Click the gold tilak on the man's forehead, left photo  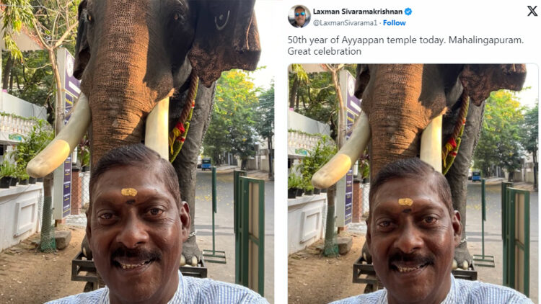click(x=129, y=192)
